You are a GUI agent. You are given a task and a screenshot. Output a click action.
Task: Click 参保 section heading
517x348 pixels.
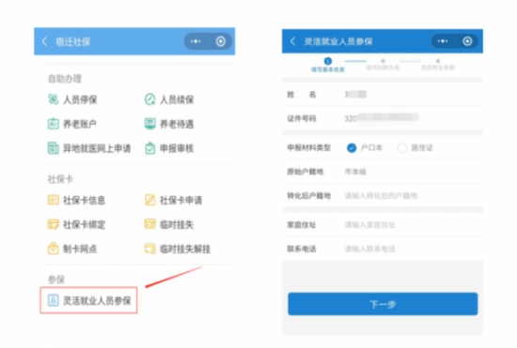tap(56, 280)
